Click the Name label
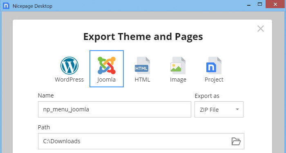286x153 pixels. coord(46,95)
